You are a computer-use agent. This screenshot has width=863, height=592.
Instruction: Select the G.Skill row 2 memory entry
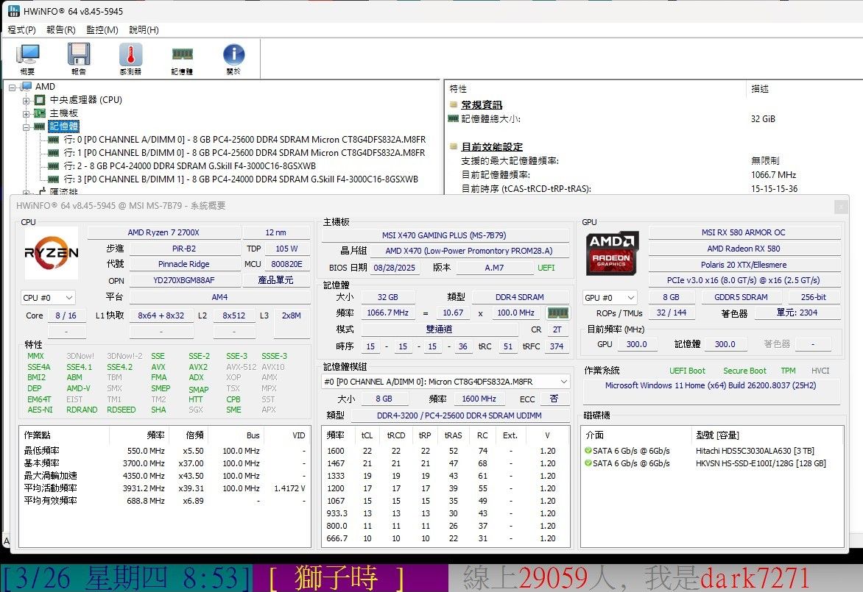190,166
